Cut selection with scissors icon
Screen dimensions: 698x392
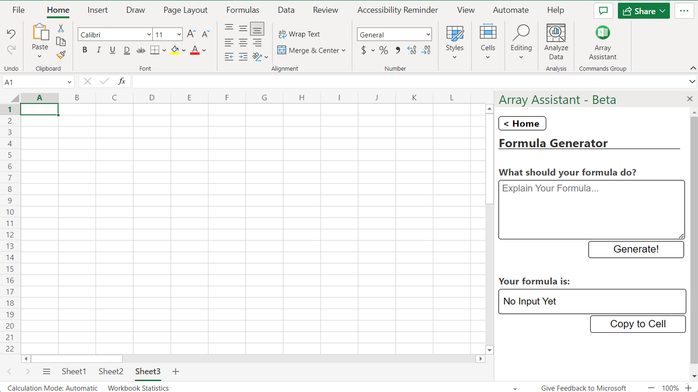pos(61,28)
